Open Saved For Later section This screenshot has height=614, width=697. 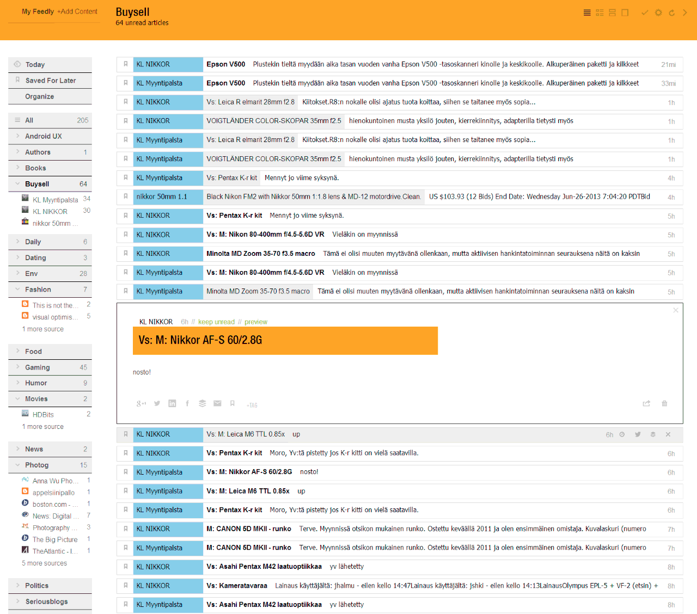[x=50, y=81]
